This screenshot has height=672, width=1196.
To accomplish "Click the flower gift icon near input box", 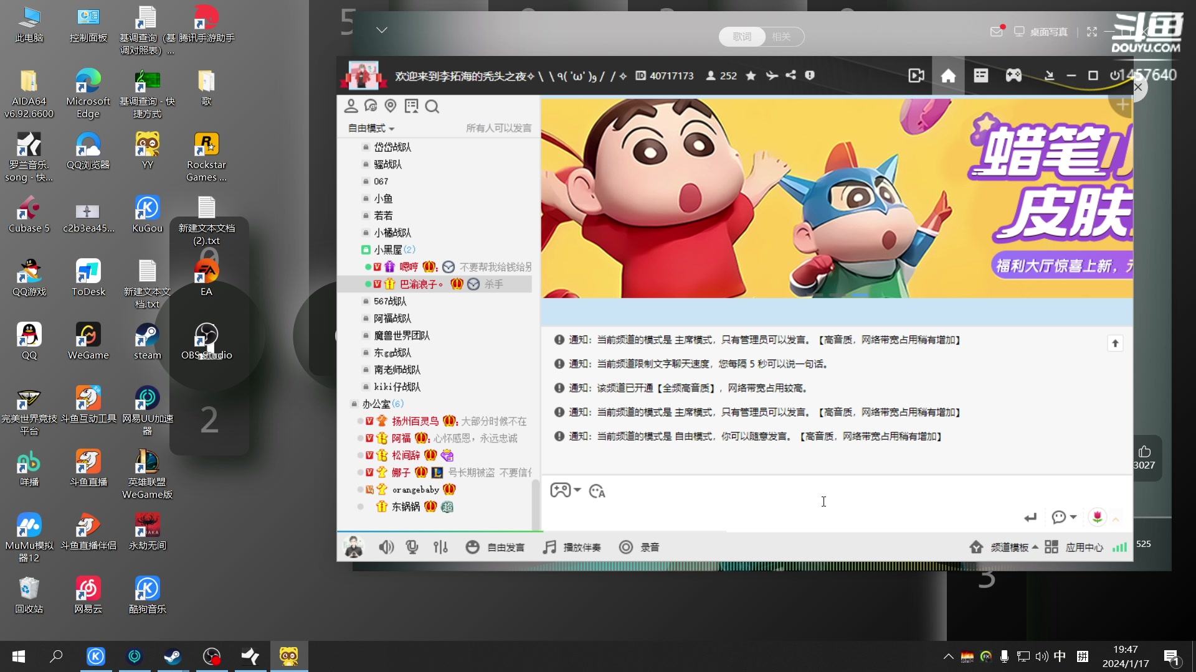I will [1098, 518].
